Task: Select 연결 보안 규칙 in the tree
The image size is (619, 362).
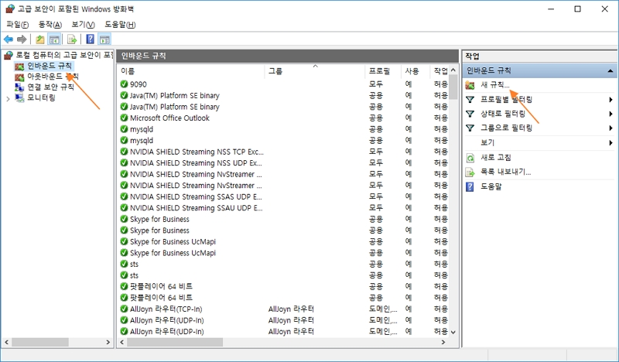Action: tap(50, 87)
